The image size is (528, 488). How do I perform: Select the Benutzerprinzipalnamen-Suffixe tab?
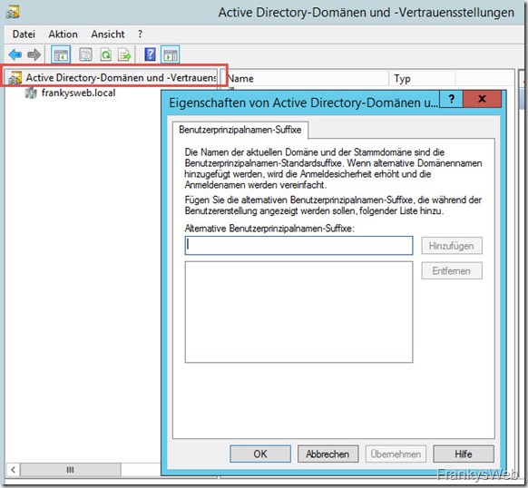click(x=240, y=130)
